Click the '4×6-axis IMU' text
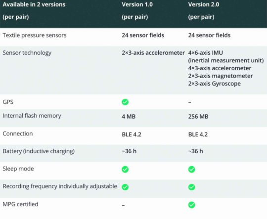Viewport: 267px width, 219px height. 206,53
